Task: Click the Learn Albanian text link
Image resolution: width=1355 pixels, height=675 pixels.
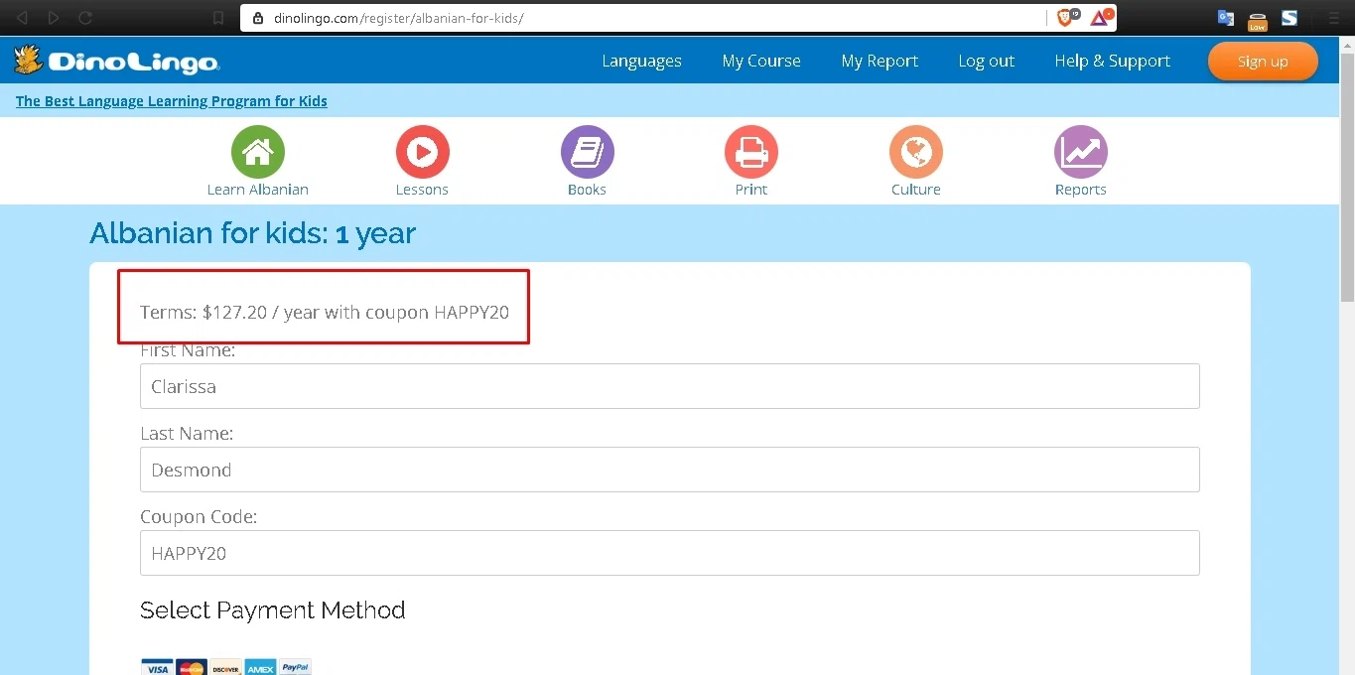Action: click(x=258, y=190)
